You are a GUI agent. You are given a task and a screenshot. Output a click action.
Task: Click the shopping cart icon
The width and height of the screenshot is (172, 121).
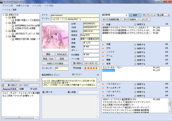[x=3, y=85]
